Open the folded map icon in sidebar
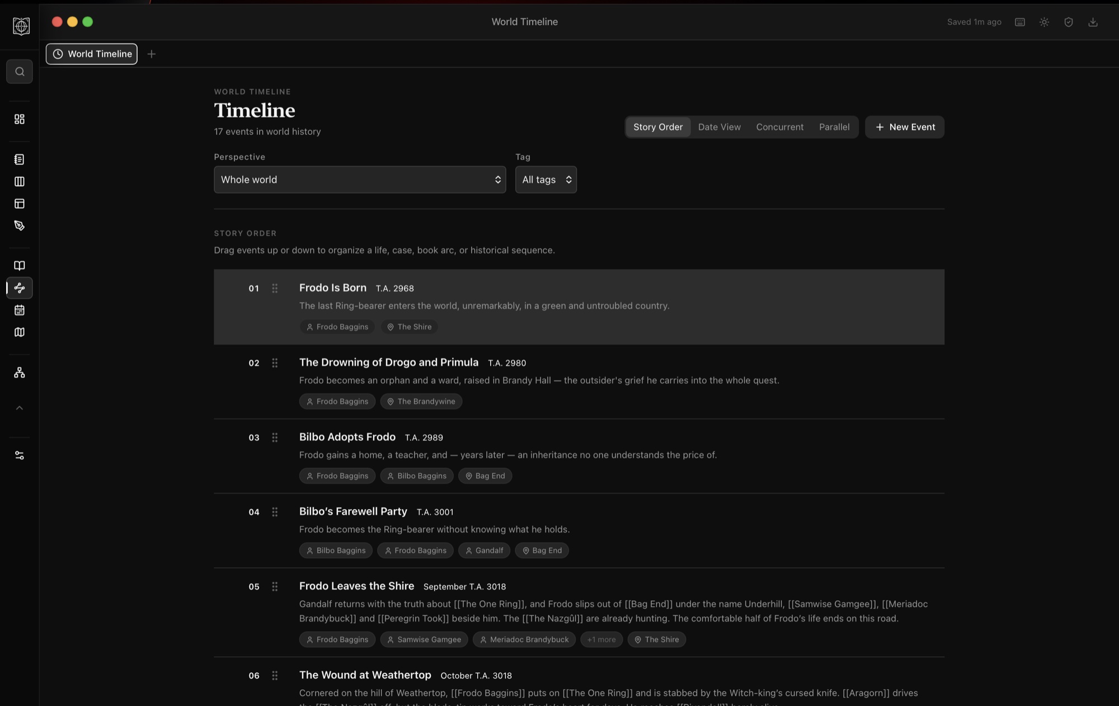1119x706 pixels. pos(20,332)
